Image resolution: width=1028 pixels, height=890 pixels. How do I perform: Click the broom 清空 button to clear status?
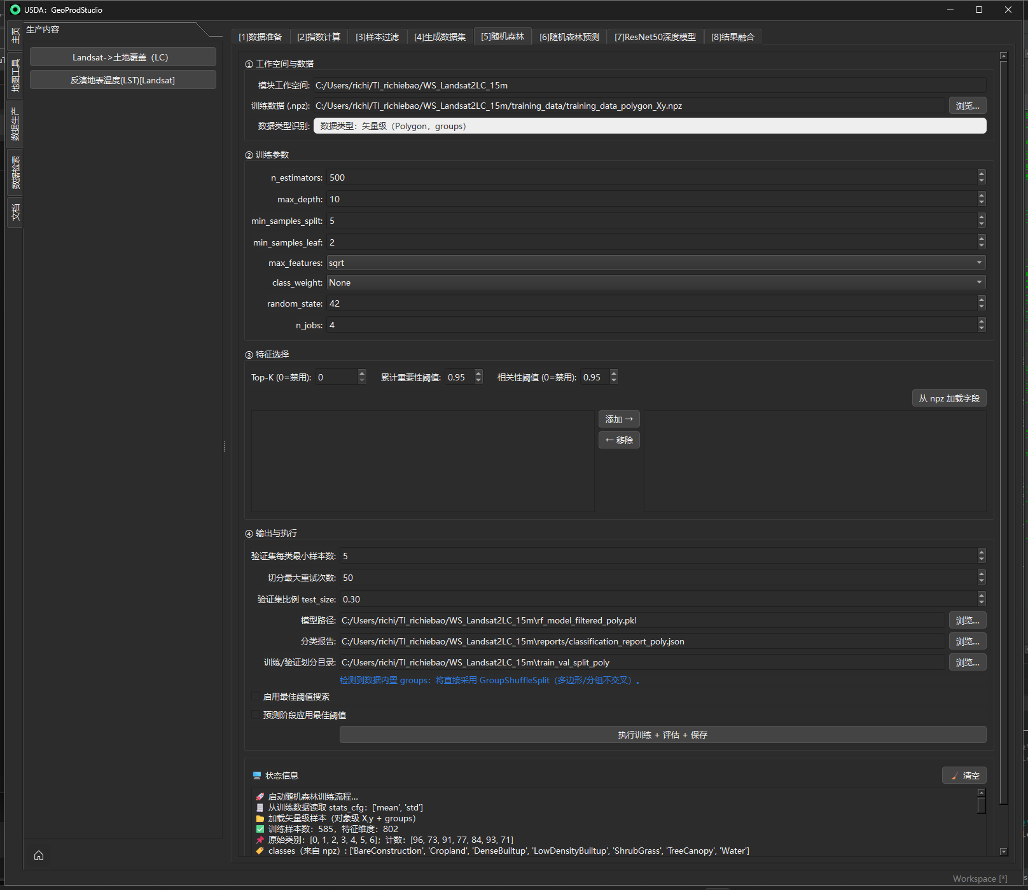(x=964, y=775)
